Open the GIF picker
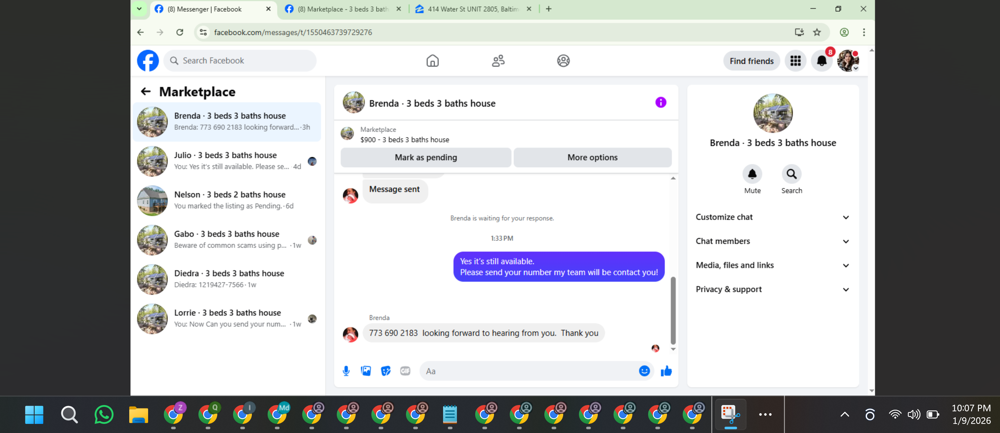The width and height of the screenshot is (1000, 433). pyautogui.click(x=405, y=371)
